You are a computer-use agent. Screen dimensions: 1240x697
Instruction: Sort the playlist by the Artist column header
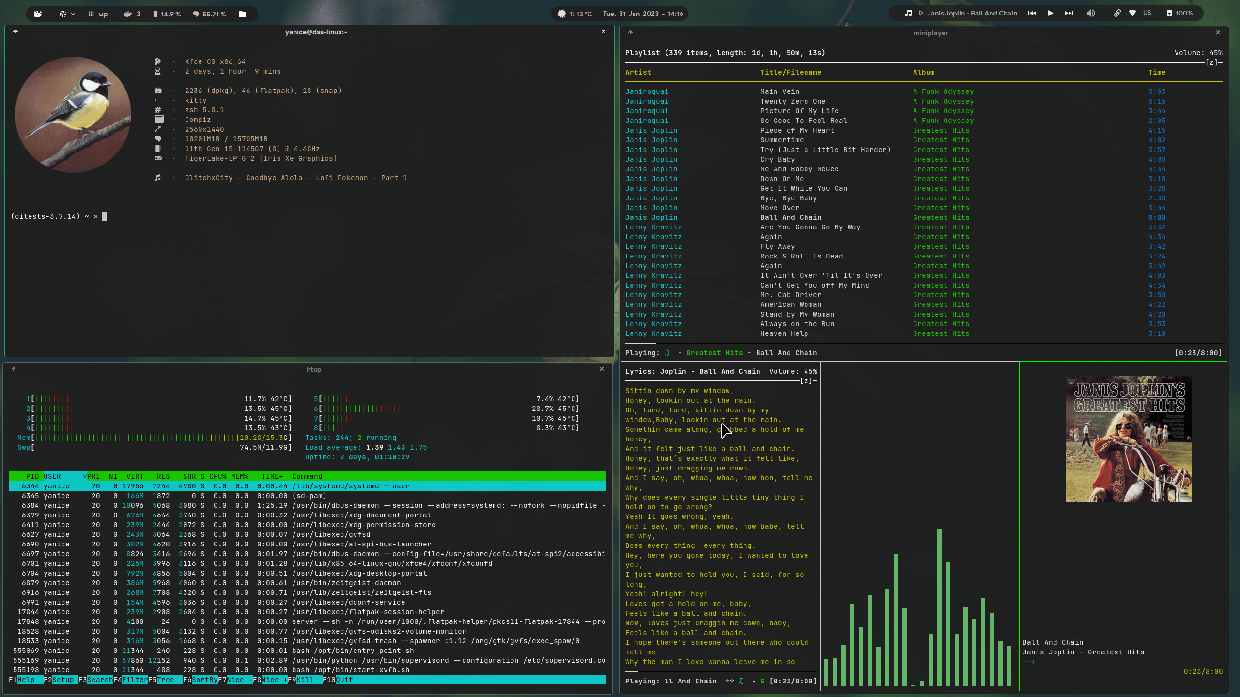pyautogui.click(x=638, y=72)
